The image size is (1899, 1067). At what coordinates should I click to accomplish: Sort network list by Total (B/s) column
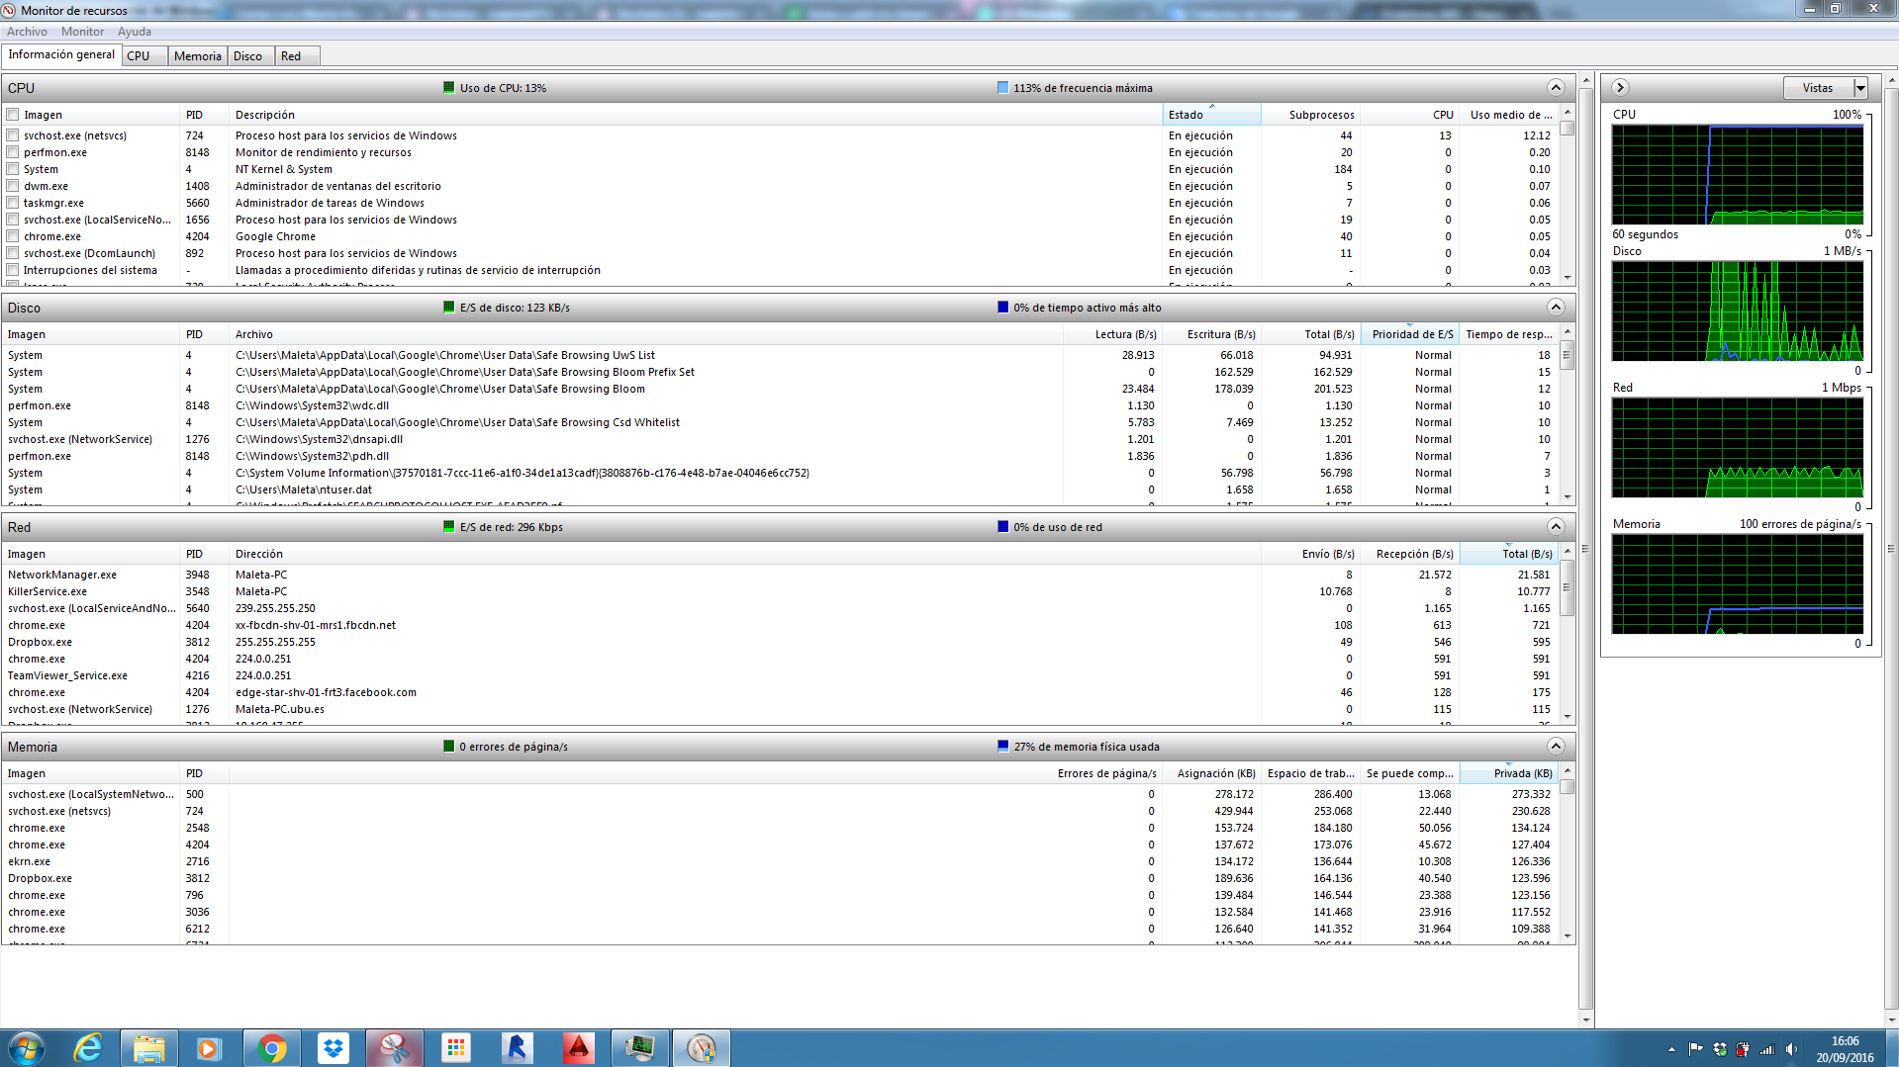(1508, 554)
